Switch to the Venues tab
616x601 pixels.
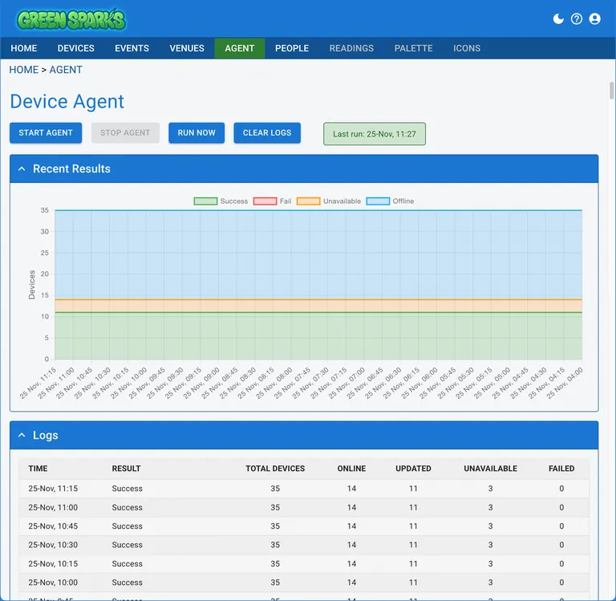point(187,48)
